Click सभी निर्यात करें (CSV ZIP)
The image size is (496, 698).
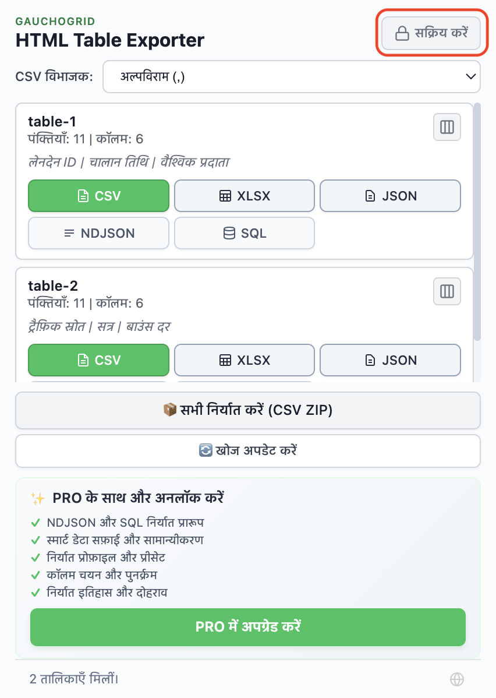click(248, 410)
